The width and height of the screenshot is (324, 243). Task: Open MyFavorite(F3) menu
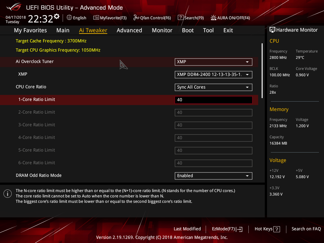click(113, 18)
